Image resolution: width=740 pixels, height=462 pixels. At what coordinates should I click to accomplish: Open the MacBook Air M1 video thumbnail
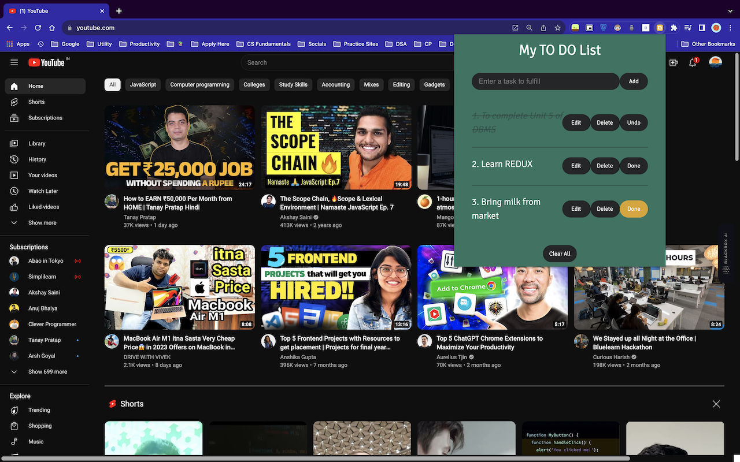(180, 288)
